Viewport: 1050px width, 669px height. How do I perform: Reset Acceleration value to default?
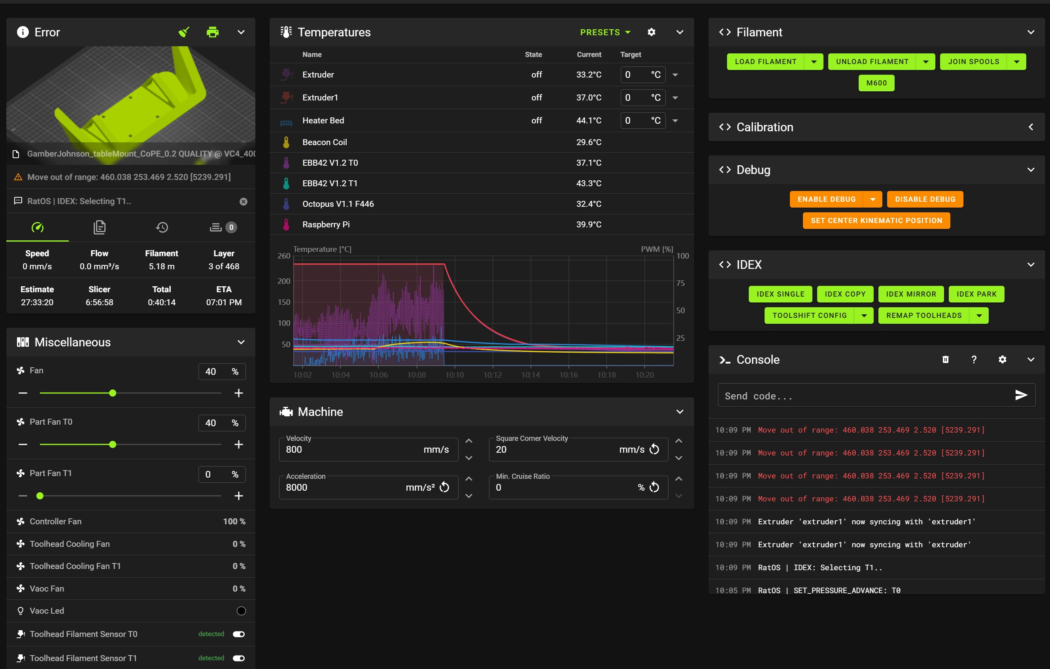tap(444, 487)
